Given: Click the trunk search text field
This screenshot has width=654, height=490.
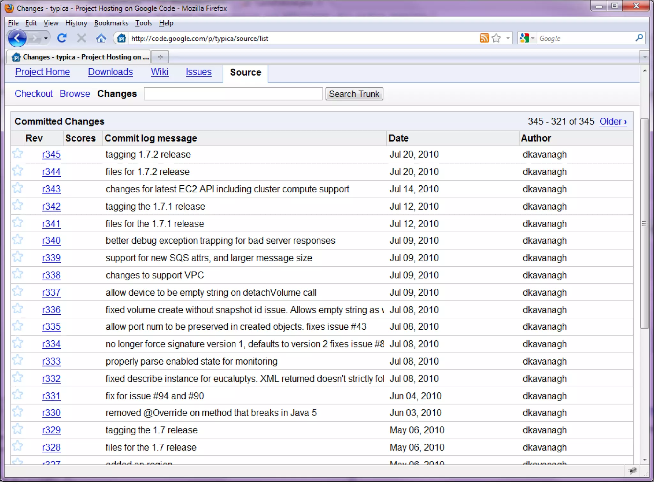Looking at the screenshot, I should pos(233,94).
